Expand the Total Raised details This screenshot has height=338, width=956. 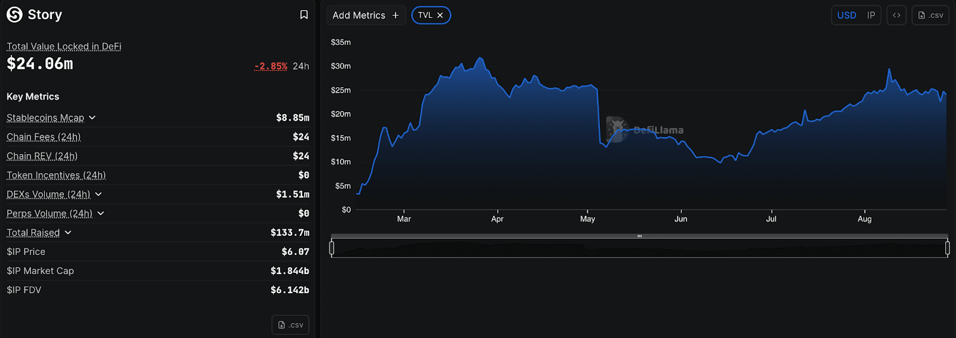68,232
